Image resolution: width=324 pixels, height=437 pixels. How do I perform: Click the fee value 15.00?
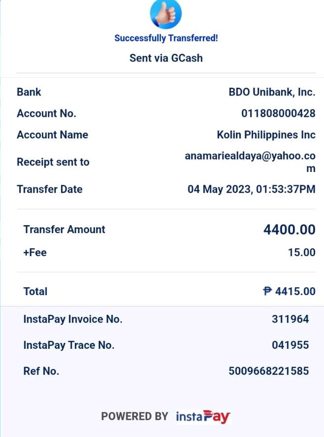pos(301,253)
